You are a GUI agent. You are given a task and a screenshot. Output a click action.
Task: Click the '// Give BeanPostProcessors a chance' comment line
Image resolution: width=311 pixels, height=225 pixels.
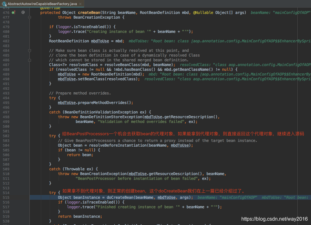click(157, 141)
